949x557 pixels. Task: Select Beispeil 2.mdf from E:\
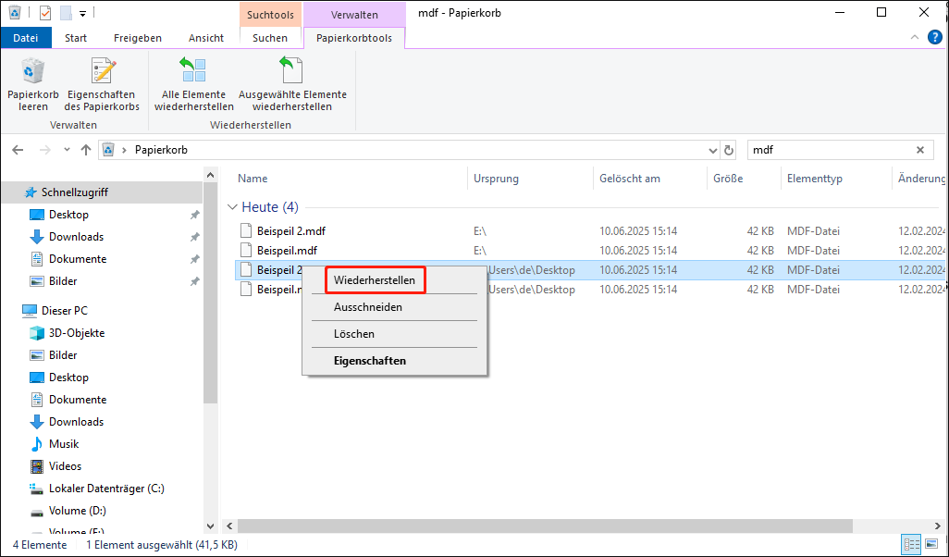click(291, 230)
